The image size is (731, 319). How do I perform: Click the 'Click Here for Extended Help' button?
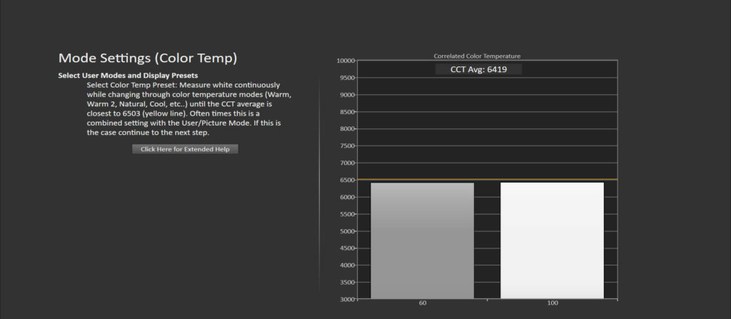coord(185,149)
